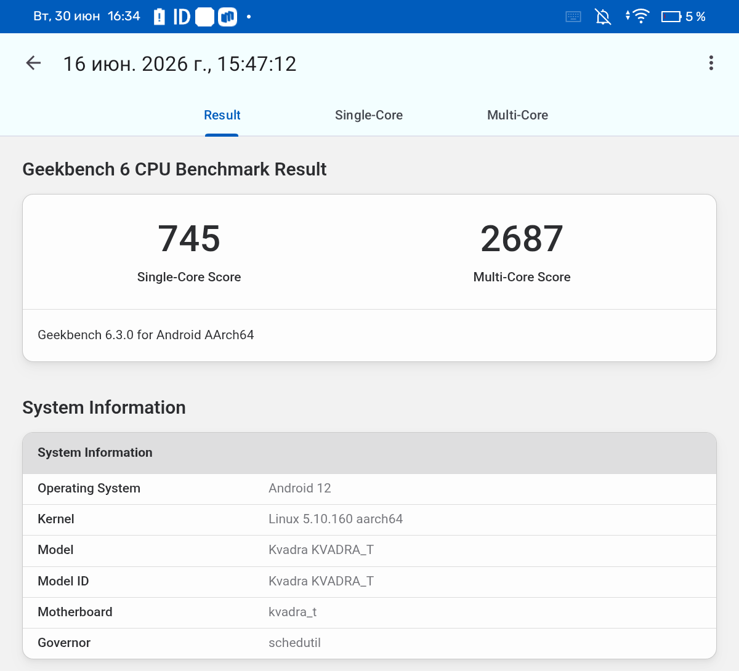Tap the kvadra_t motherboard value
The height and width of the screenshot is (671, 739).
click(293, 612)
